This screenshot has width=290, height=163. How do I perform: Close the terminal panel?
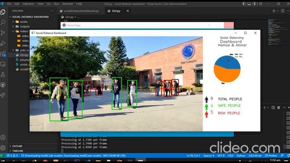(x=289, y=108)
